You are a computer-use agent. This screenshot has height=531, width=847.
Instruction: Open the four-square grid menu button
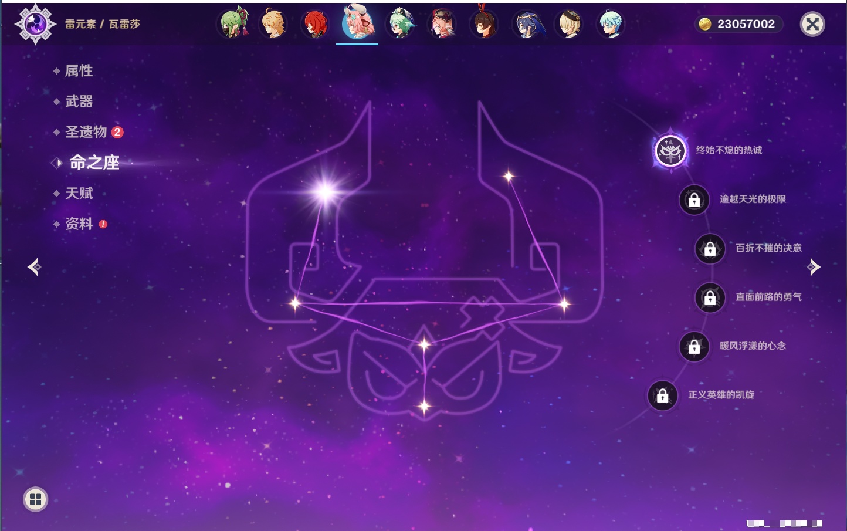(35, 499)
